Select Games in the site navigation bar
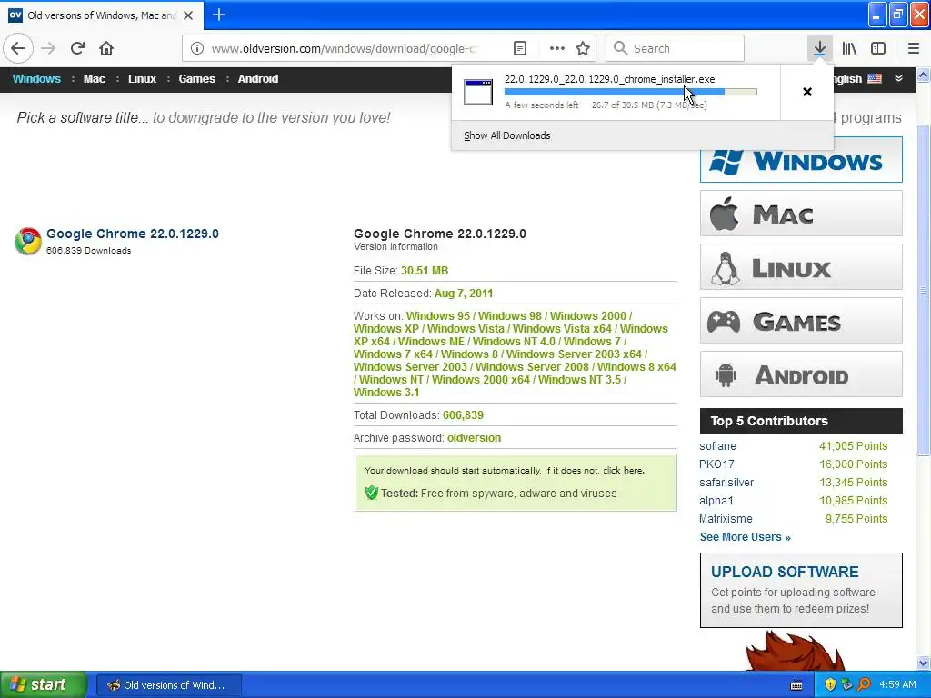The width and height of the screenshot is (931, 698). [197, 79]
